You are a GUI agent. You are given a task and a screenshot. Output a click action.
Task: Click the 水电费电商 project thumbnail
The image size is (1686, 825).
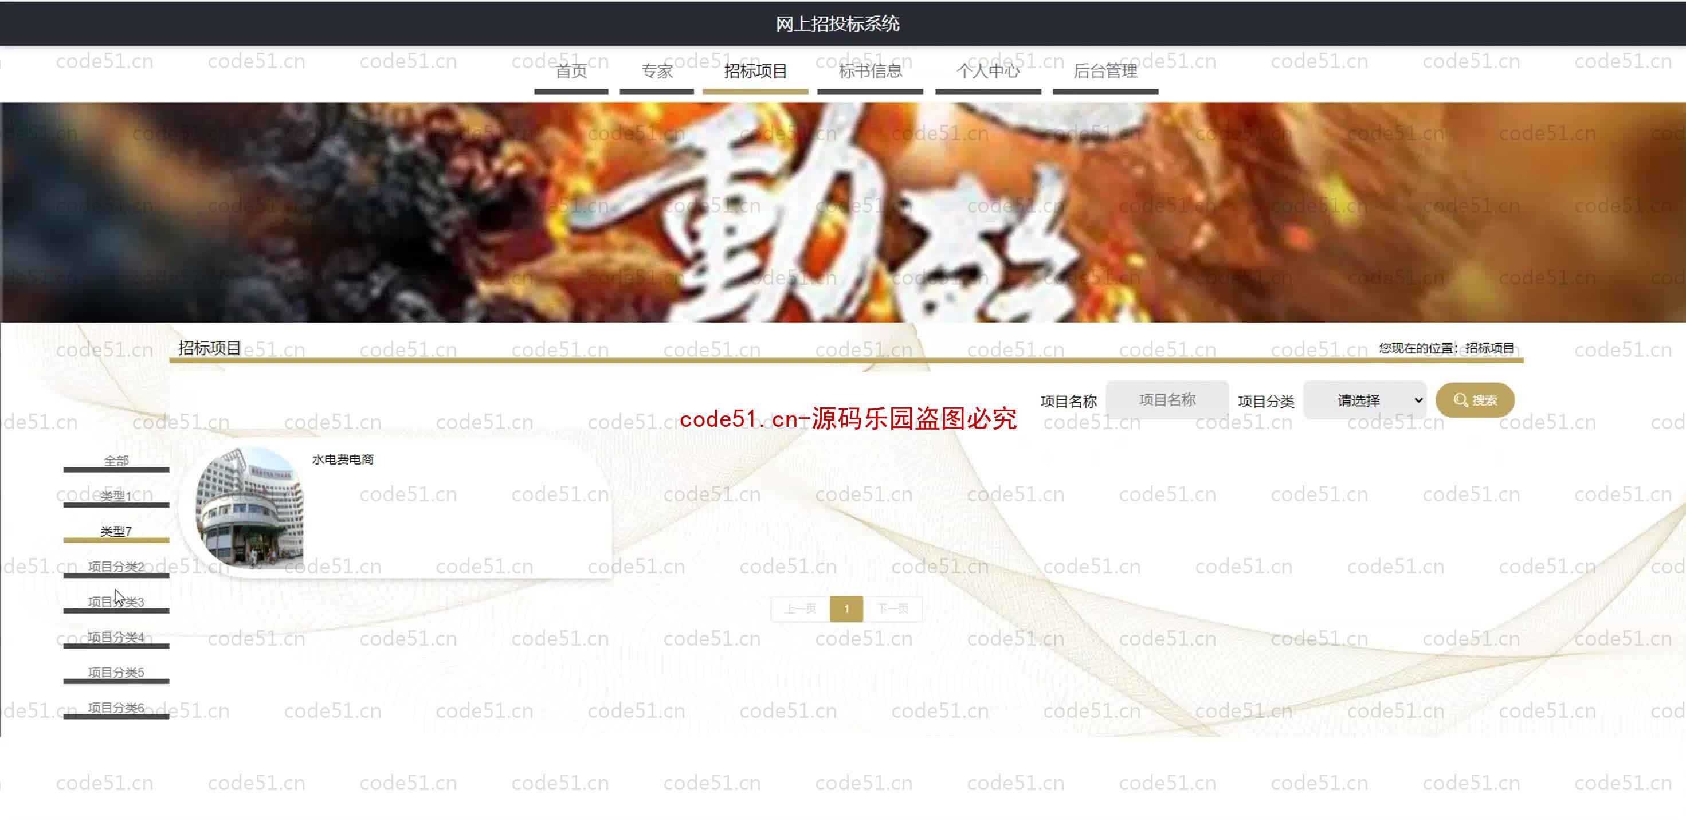pos(249,508)
